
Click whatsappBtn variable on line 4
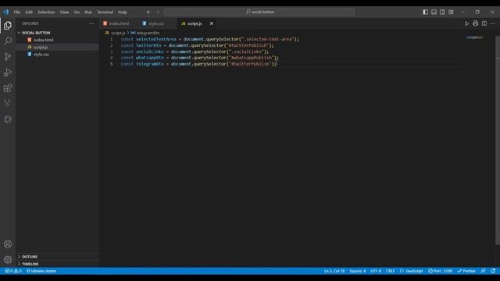pos(150,58)
